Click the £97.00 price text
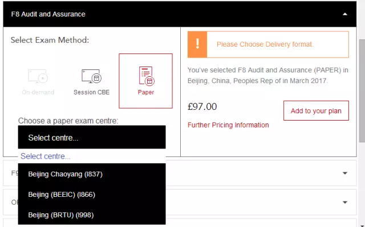Viewport: 365px width, 227px height. [x=202, y=106]
